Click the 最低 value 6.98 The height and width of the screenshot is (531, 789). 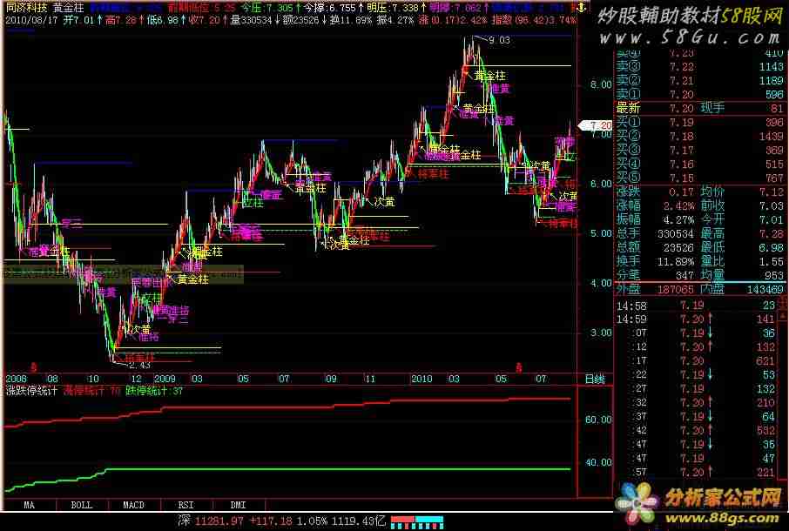[771, 248]
